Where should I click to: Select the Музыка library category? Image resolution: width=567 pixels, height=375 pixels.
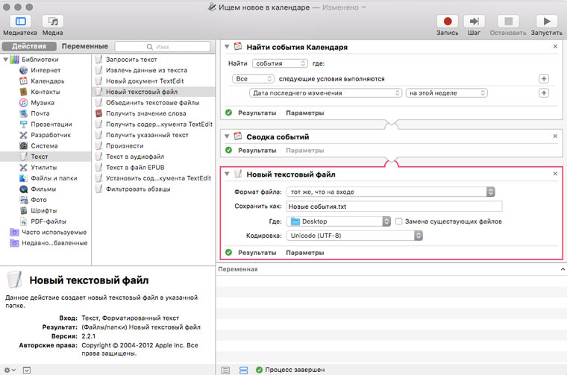click(43, 103)
